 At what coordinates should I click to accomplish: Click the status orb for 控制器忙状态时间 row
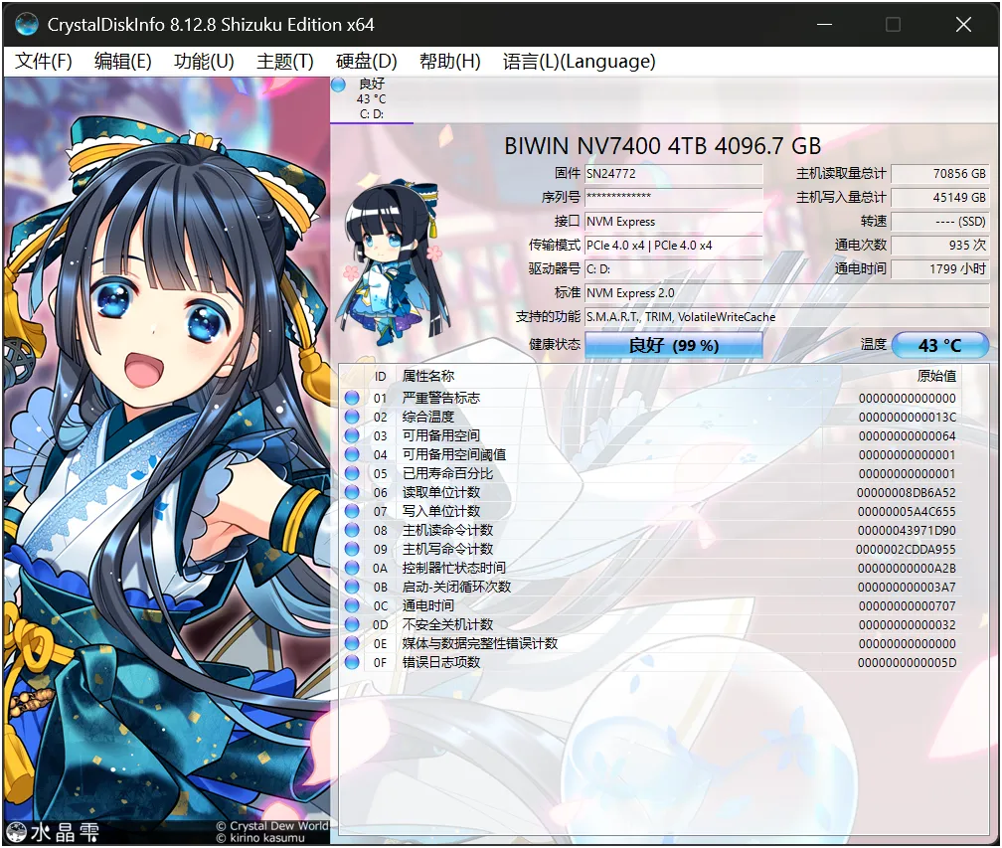tap(352, 568)
